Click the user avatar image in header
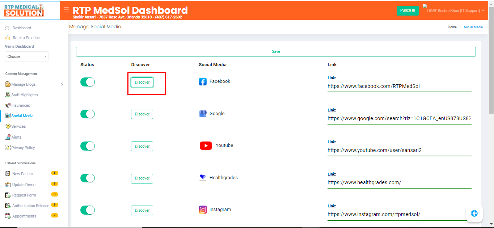Viewport: 494px width, 228px height. pos(429,9)
